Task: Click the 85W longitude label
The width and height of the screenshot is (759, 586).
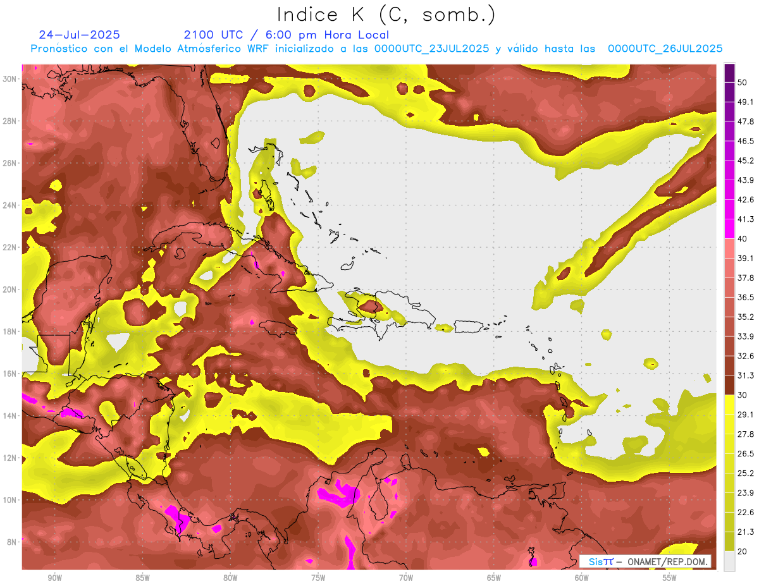Action: coord(142,578)
